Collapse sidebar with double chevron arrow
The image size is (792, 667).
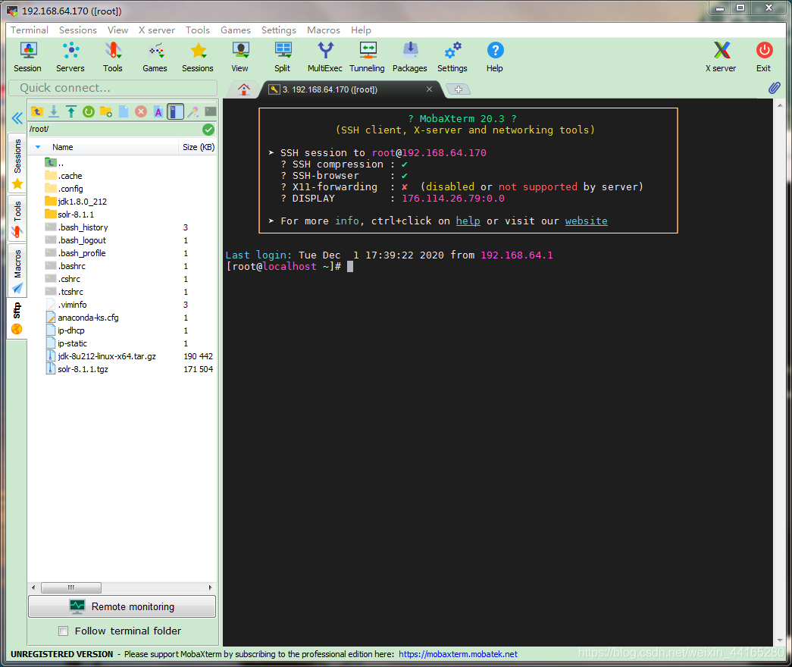17,118
